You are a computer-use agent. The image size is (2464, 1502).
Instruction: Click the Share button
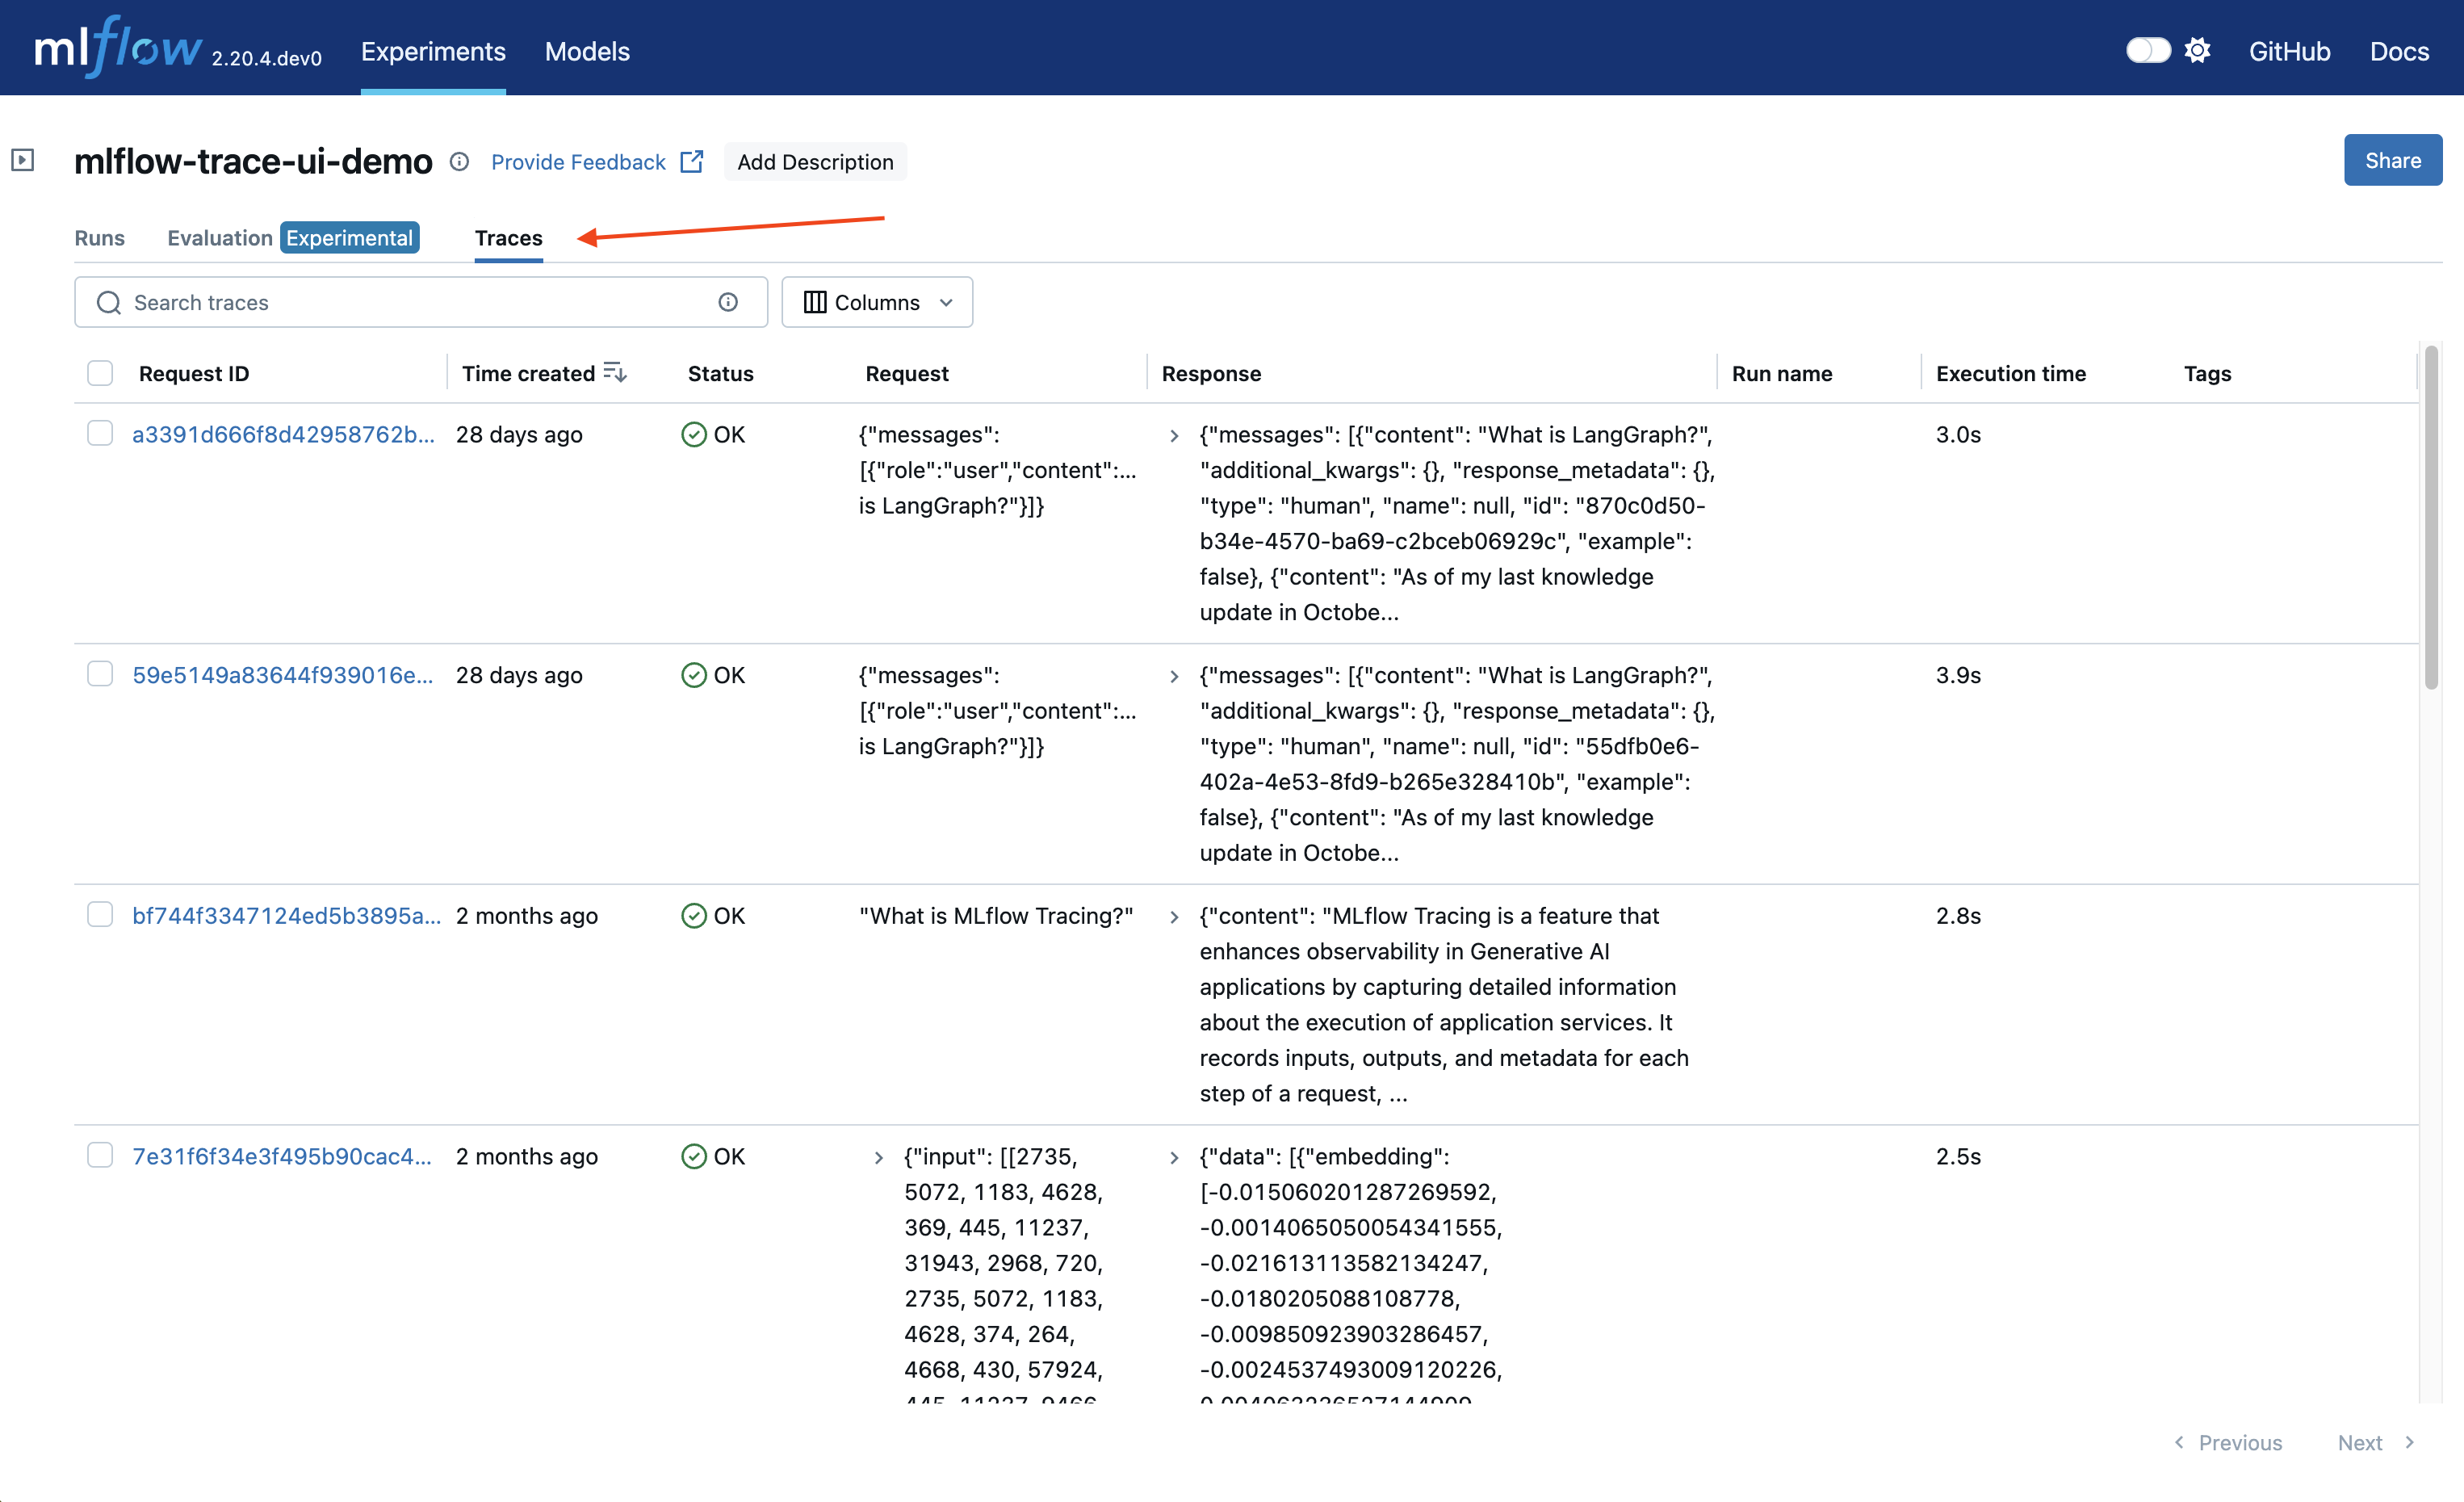(x=2392, y=160)
